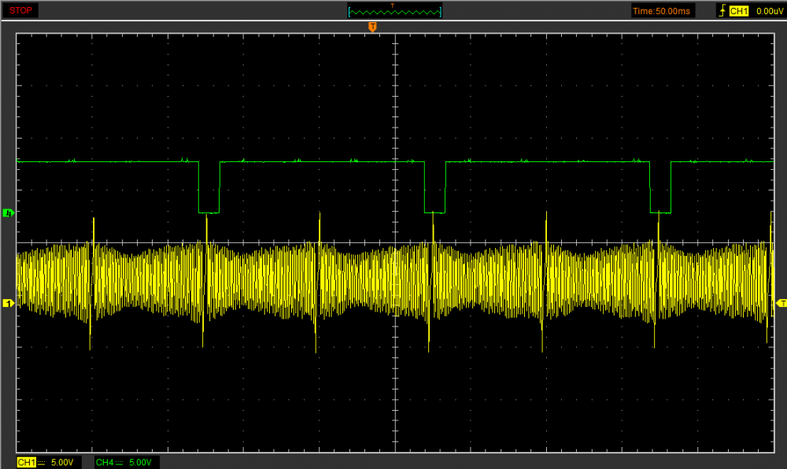Click the rising edge trigger icon
The image size is (787, 469).
(722, 11)
